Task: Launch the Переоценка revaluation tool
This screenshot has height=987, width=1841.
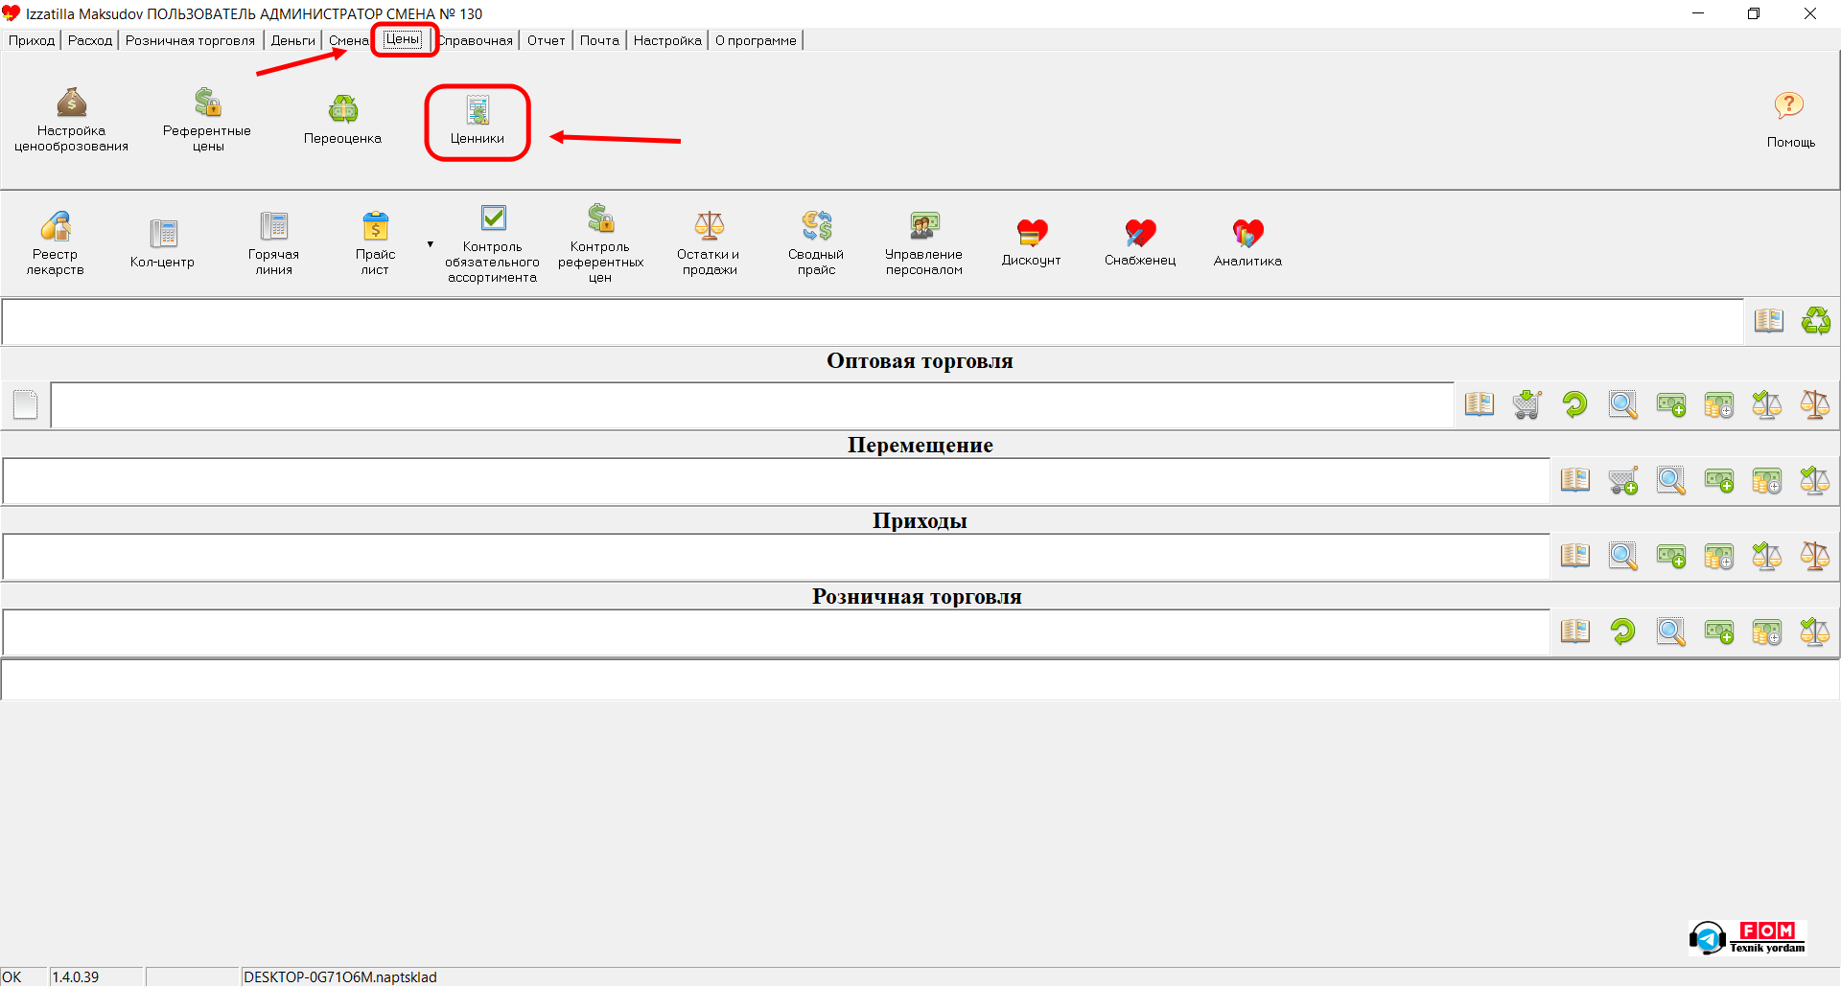Action: (342, 120)
